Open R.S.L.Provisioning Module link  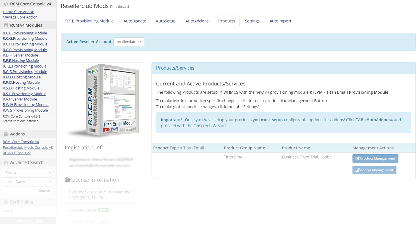pyautogui.click(x=24, y=94)
